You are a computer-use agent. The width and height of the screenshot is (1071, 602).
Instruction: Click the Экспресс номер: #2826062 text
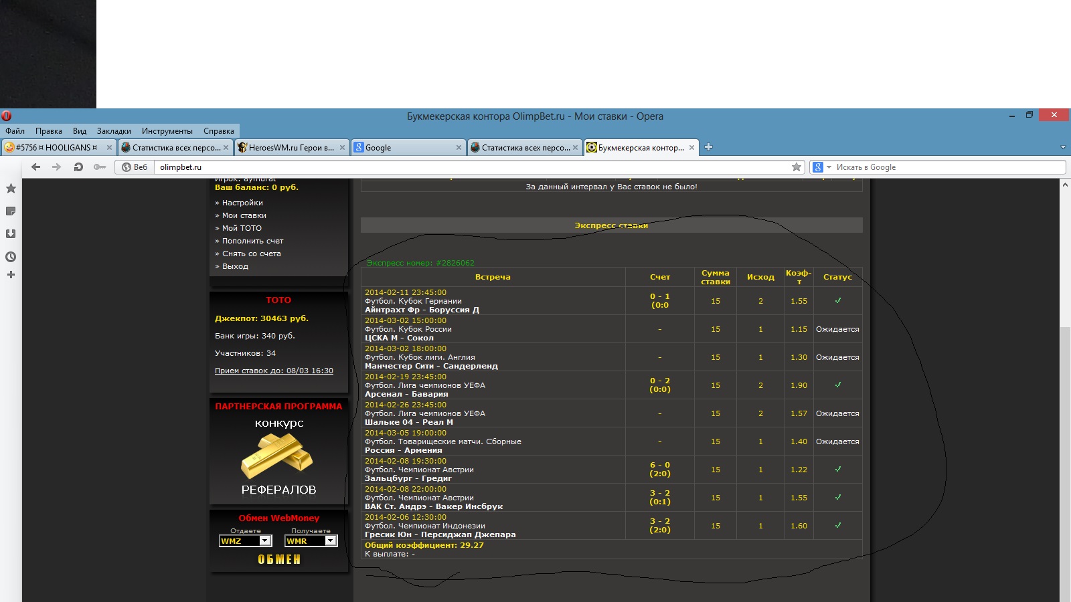[x=420, y=263]
